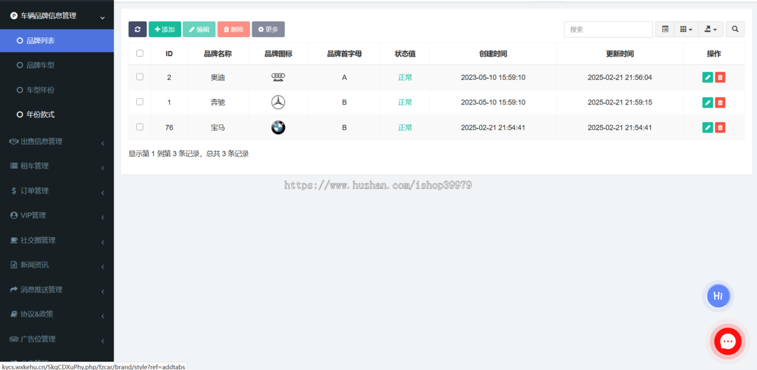Click the green 添加 add button
Image resolution: width=757 pixels, height=370 pixels.
(x=165, y=29)
